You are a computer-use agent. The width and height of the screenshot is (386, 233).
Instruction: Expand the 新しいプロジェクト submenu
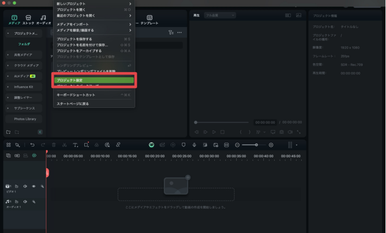pos(94,4)
